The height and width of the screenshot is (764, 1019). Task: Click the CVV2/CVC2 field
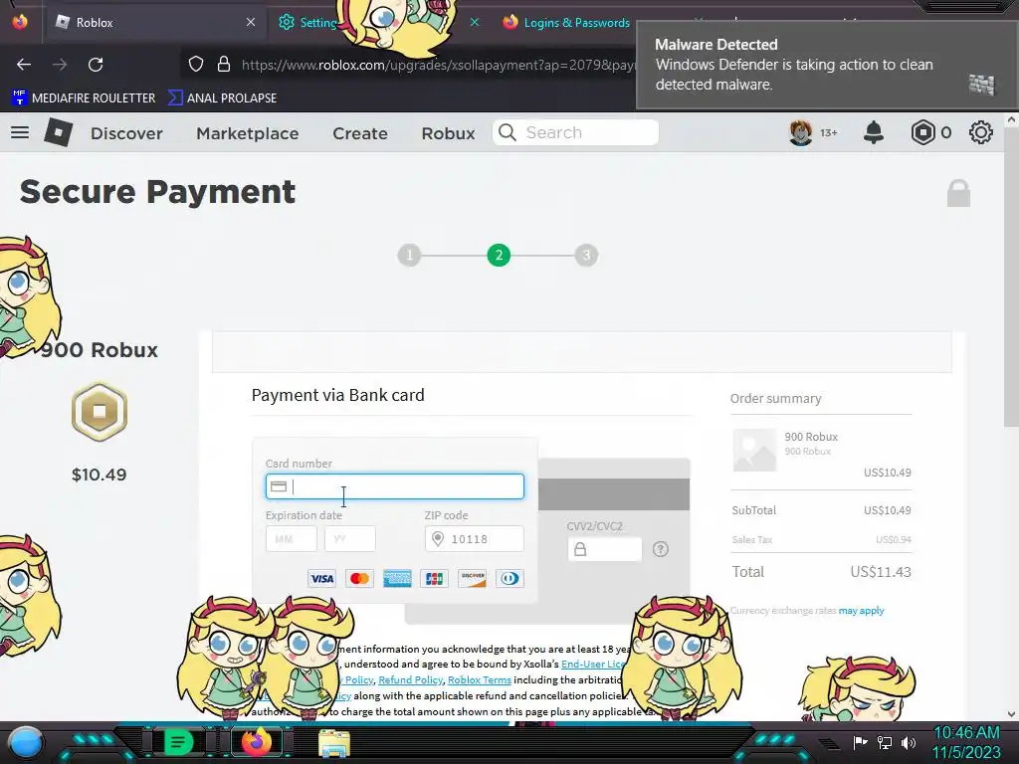(x=604, y=549)
